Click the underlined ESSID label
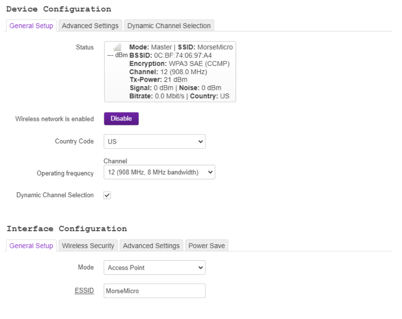The height and width of the screenshot is (319, 402). pyautogui.click(x=84, y=291)
